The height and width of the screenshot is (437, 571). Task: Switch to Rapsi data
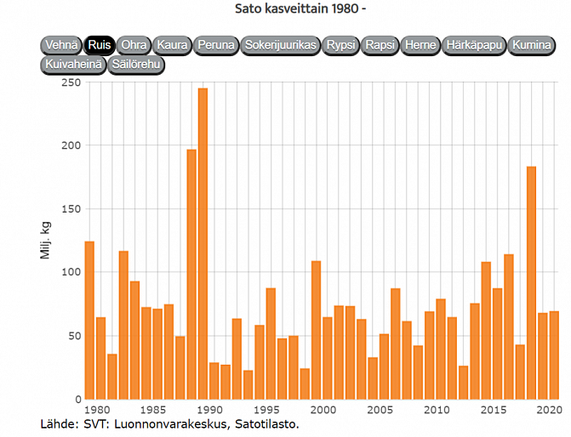click(x=380, y=45)
